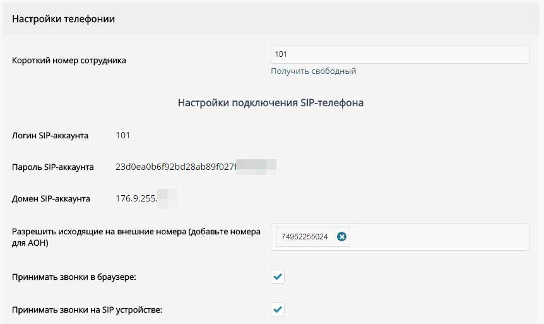Click the 'Настройки телефонии' section header
Image resolution: width=544 pixels, height=324 pixels.
pyautogui.click(x=64, y=19)
